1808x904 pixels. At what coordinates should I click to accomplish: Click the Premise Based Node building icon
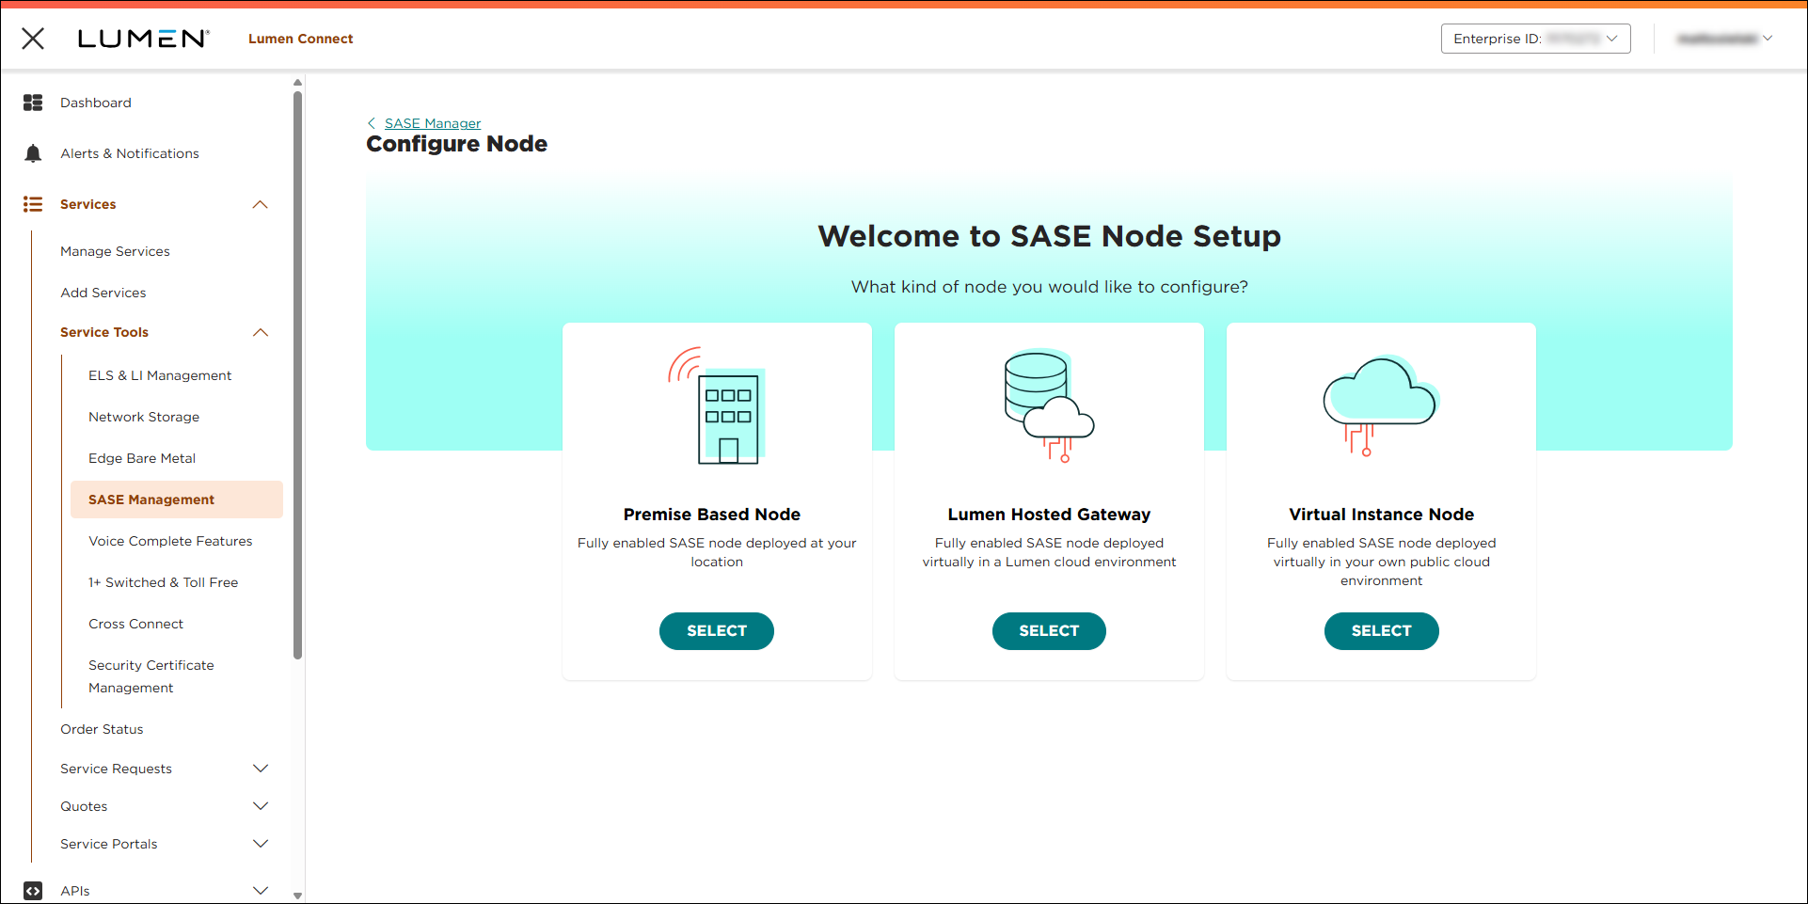click(717, 405)
